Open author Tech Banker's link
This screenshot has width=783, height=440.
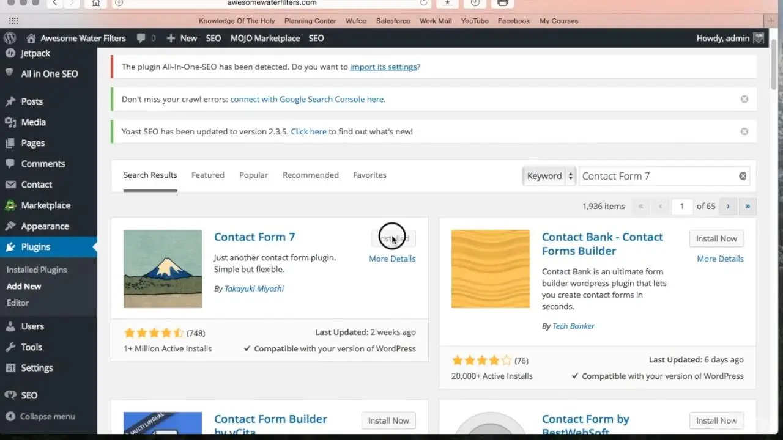tap(573, 326)
